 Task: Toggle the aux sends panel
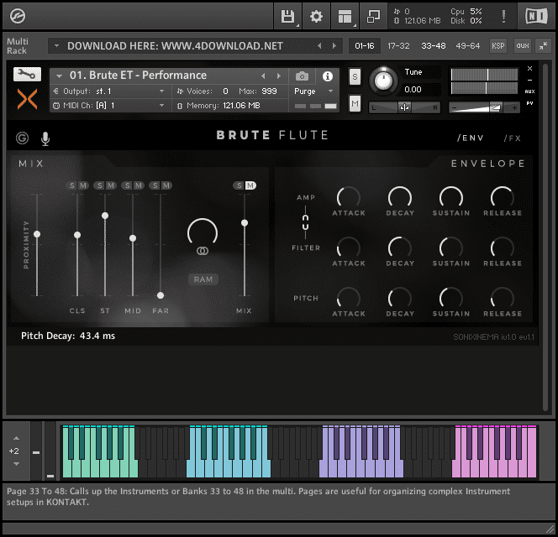click(523, 46)
